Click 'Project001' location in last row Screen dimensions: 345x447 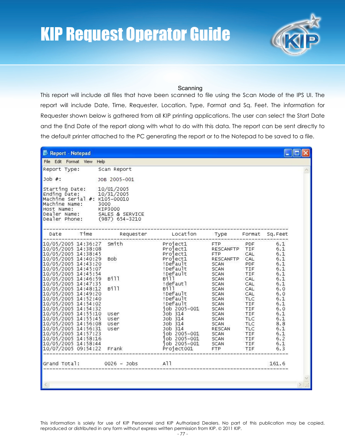pyautogui.click(x=178, y=349)
